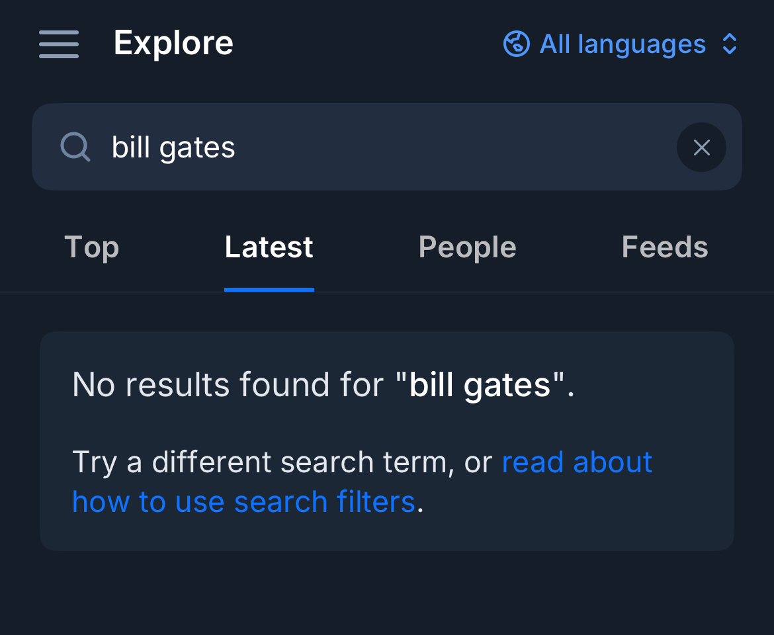This screenshot has width=774, height=635.
Task: Click the Explore page heading
Action: pyautogui.click(x=173, y=44)
